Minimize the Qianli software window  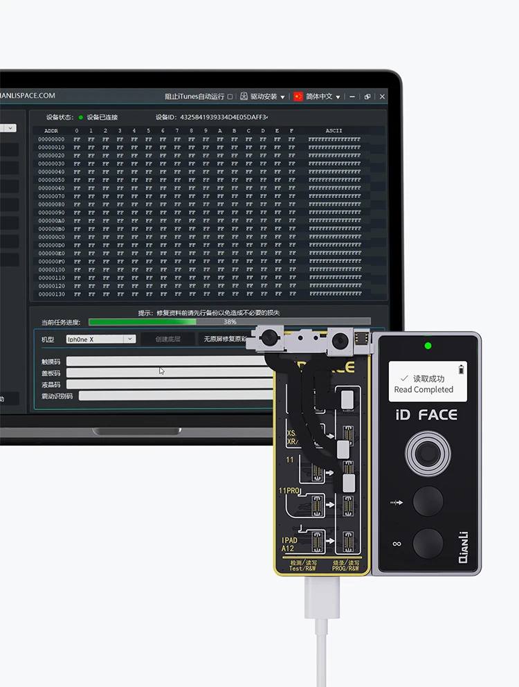[x=352, y=97]
